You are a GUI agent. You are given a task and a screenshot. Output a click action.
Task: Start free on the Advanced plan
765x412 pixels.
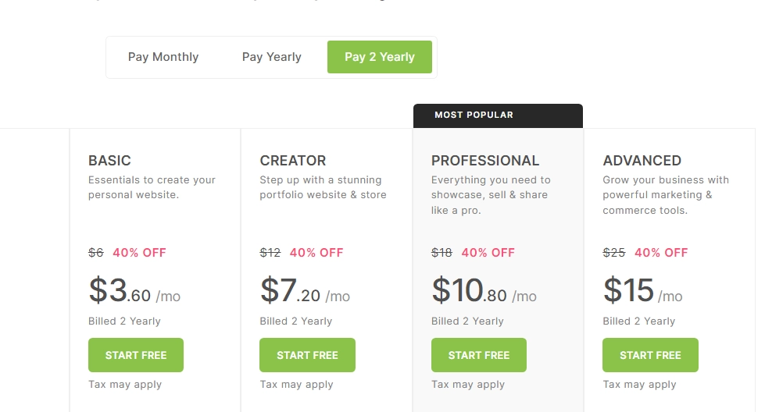[650, 355]
